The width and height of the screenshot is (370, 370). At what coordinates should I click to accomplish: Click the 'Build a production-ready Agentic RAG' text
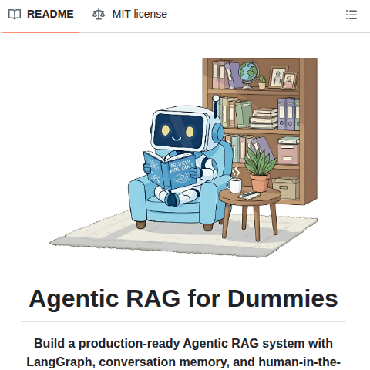(x=146, y=344)
